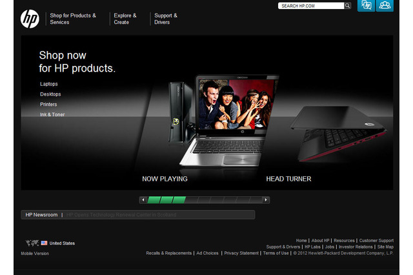Open the About HP link
The height and width of the screenshot is (275, 413).
(320, 241)
